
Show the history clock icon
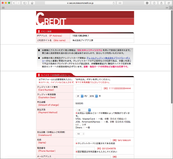(x=154, y=3)
